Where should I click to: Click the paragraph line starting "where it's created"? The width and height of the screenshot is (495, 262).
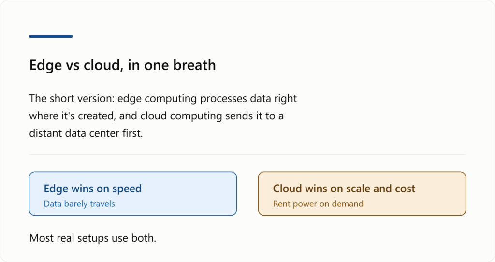pos(156,116)
